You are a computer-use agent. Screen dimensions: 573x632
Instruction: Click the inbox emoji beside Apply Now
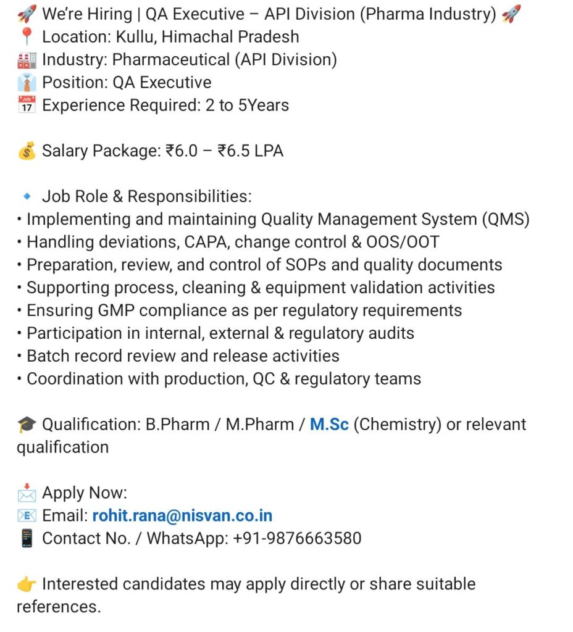coord(27,493)
